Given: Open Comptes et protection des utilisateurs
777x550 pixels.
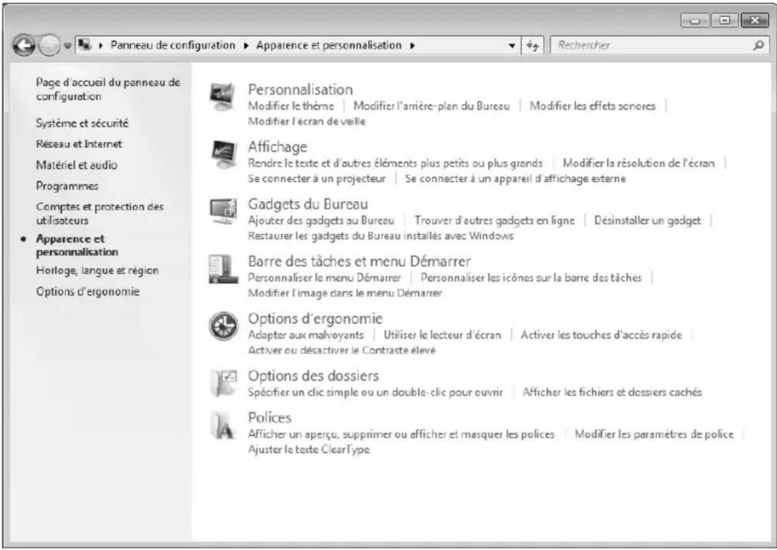Looking at the screenshot, I should (x=99, y=213).
